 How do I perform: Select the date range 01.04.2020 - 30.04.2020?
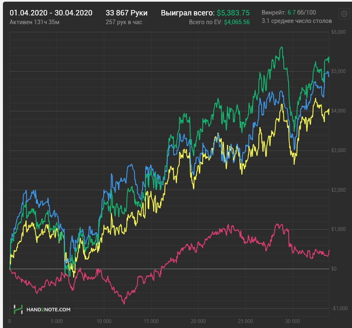tap(51, 13)
